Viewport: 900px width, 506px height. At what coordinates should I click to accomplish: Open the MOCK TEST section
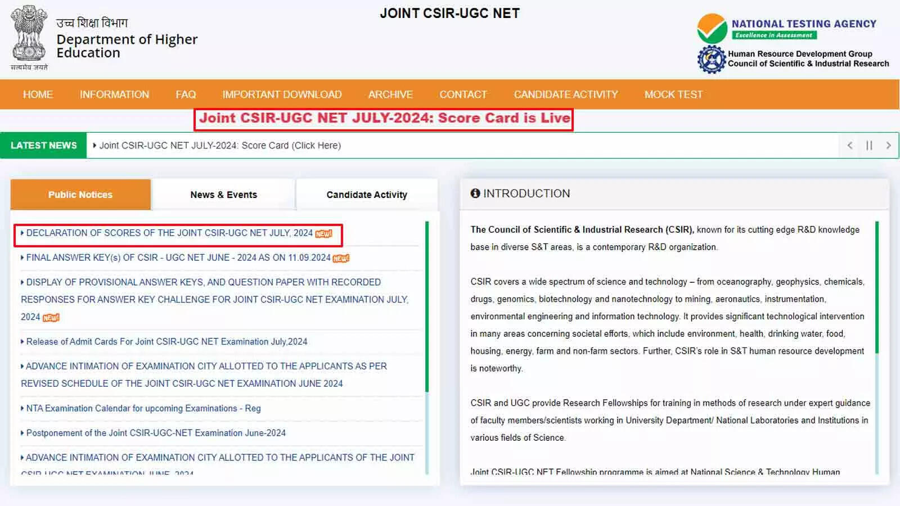coord(673,94)
